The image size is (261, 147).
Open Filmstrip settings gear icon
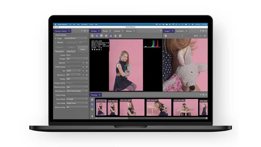[92, 100]
